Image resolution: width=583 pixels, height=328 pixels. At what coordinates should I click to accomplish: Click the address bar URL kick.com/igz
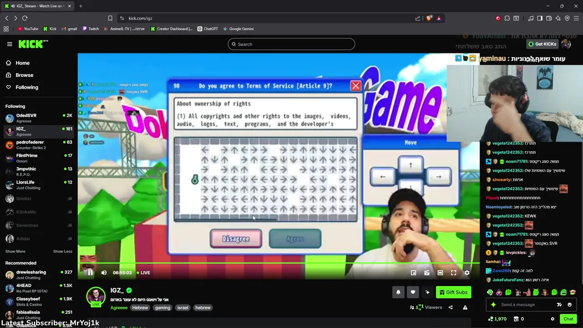(x=140, y=18)
